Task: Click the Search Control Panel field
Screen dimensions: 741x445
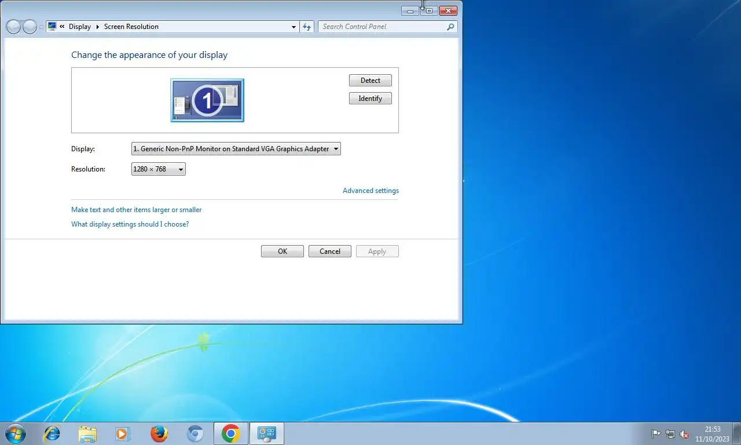Action: (388, 27)
